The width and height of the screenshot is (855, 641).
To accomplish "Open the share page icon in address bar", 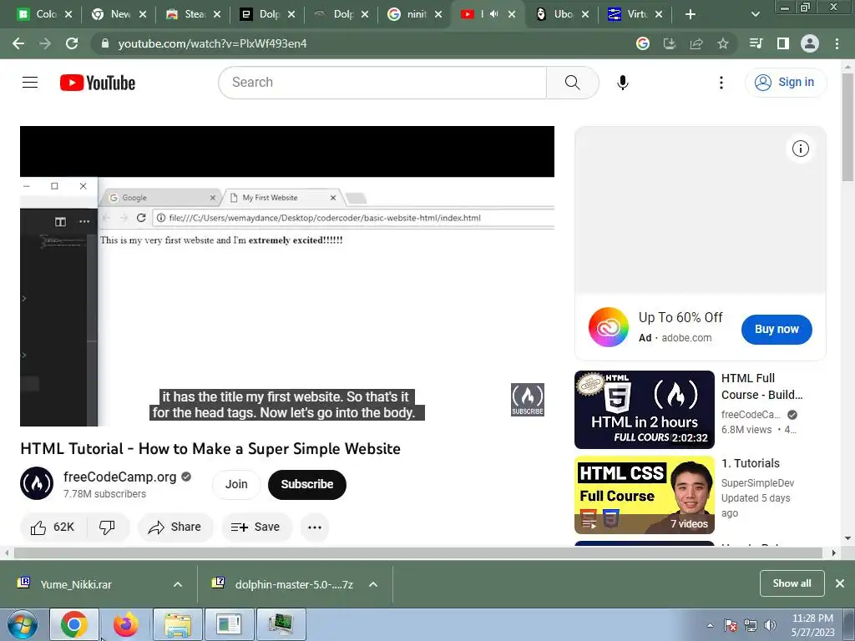I will (696, 43).
